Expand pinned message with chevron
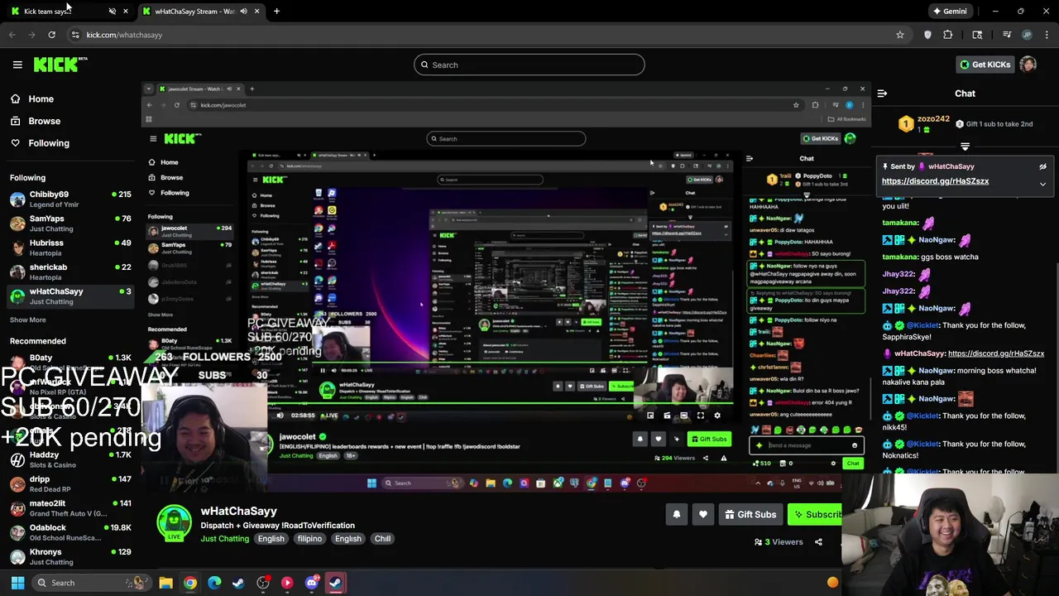 tap(1042, 184)
